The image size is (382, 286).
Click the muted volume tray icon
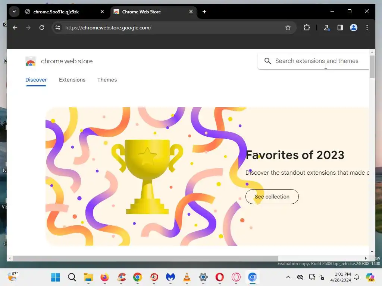click(322, 277)
